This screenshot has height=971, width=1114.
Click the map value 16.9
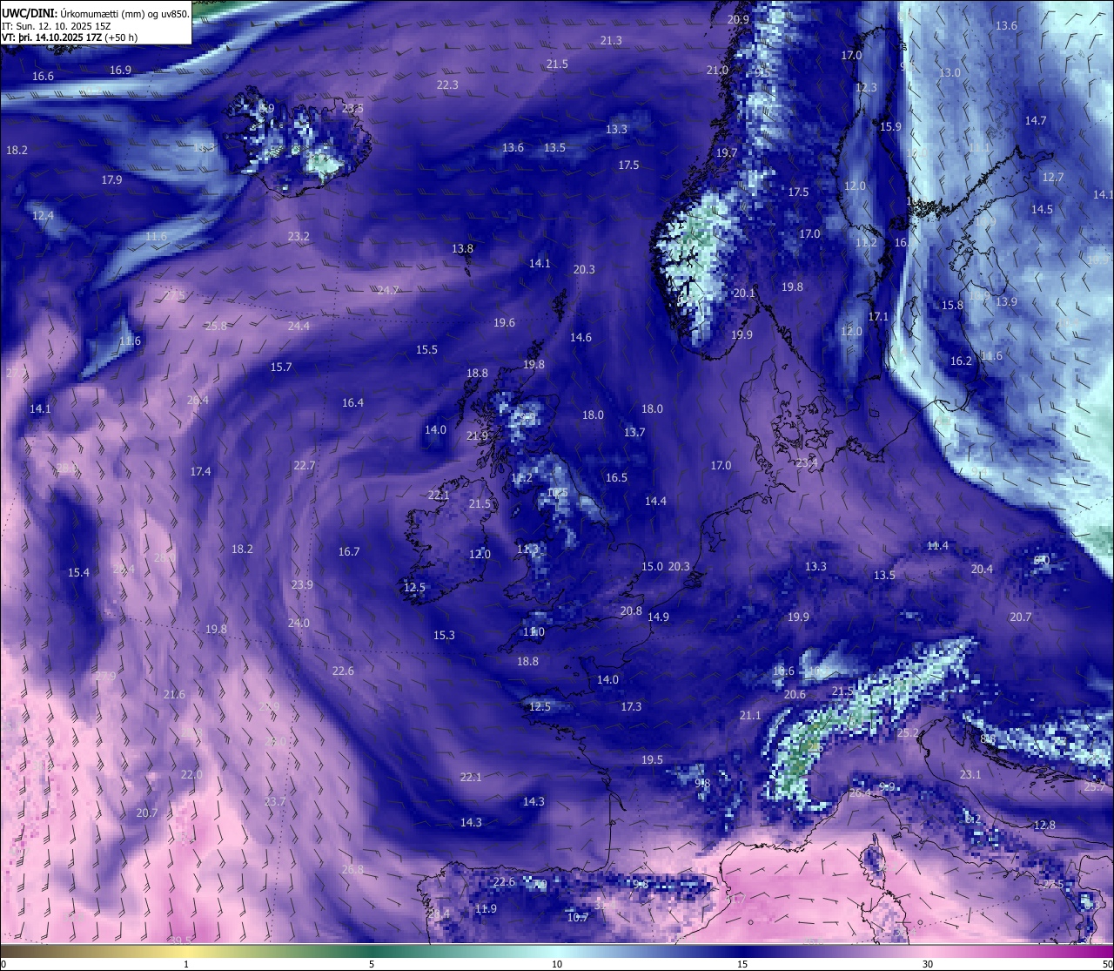[x=120, y=71]
